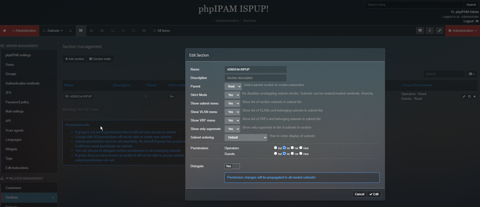
Task: Click the Section order button
Action: (100, 59)
